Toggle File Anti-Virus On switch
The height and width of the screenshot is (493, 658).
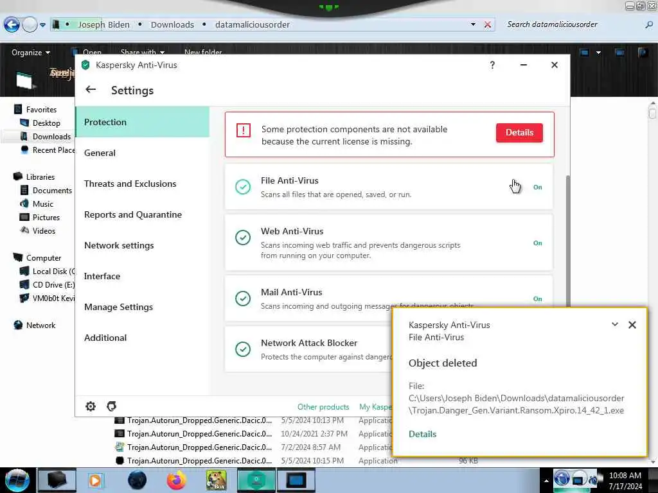pyautogui.click(x=538, y=187)
